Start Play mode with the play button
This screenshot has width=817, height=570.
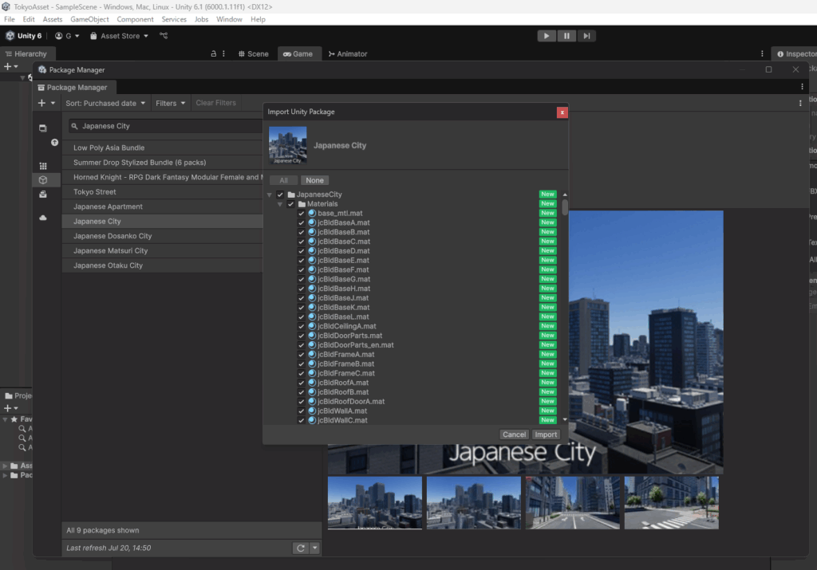coord(546,36)
